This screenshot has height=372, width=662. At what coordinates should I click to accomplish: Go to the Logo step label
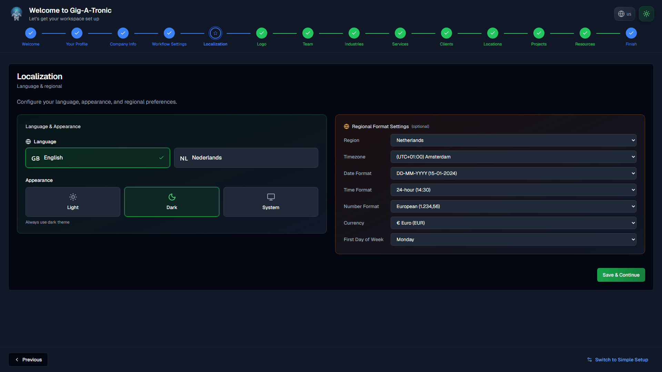click(262, 44)
